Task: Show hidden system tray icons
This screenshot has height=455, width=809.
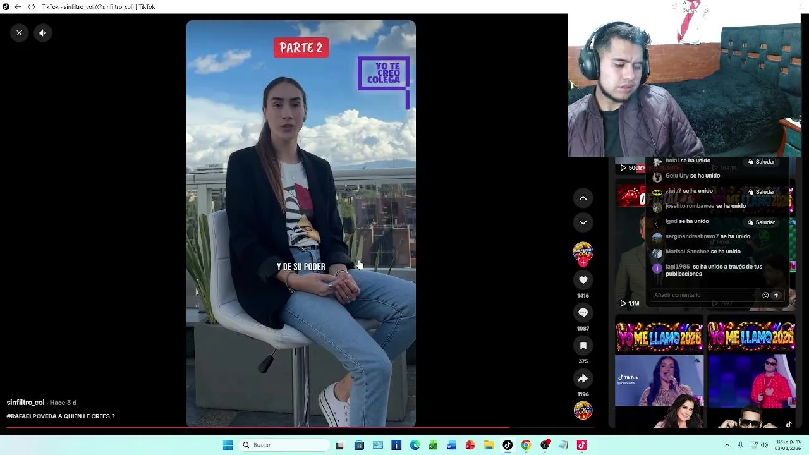Action: (x=727, y=446)
